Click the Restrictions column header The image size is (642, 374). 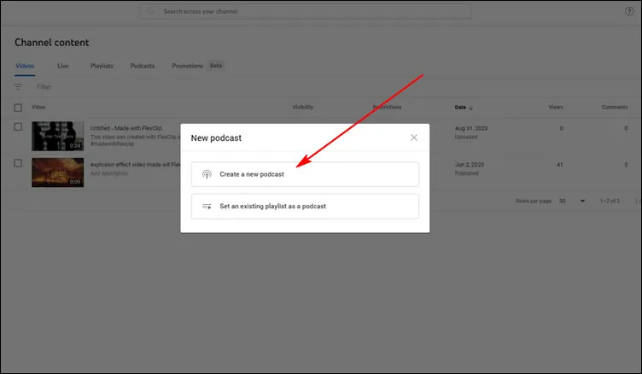click(x=387, y=108)
